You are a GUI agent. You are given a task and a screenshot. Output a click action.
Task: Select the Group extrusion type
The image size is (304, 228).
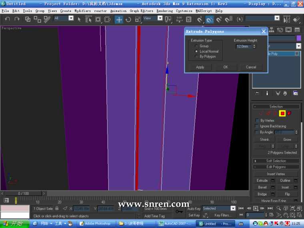(x=196, y=46)
